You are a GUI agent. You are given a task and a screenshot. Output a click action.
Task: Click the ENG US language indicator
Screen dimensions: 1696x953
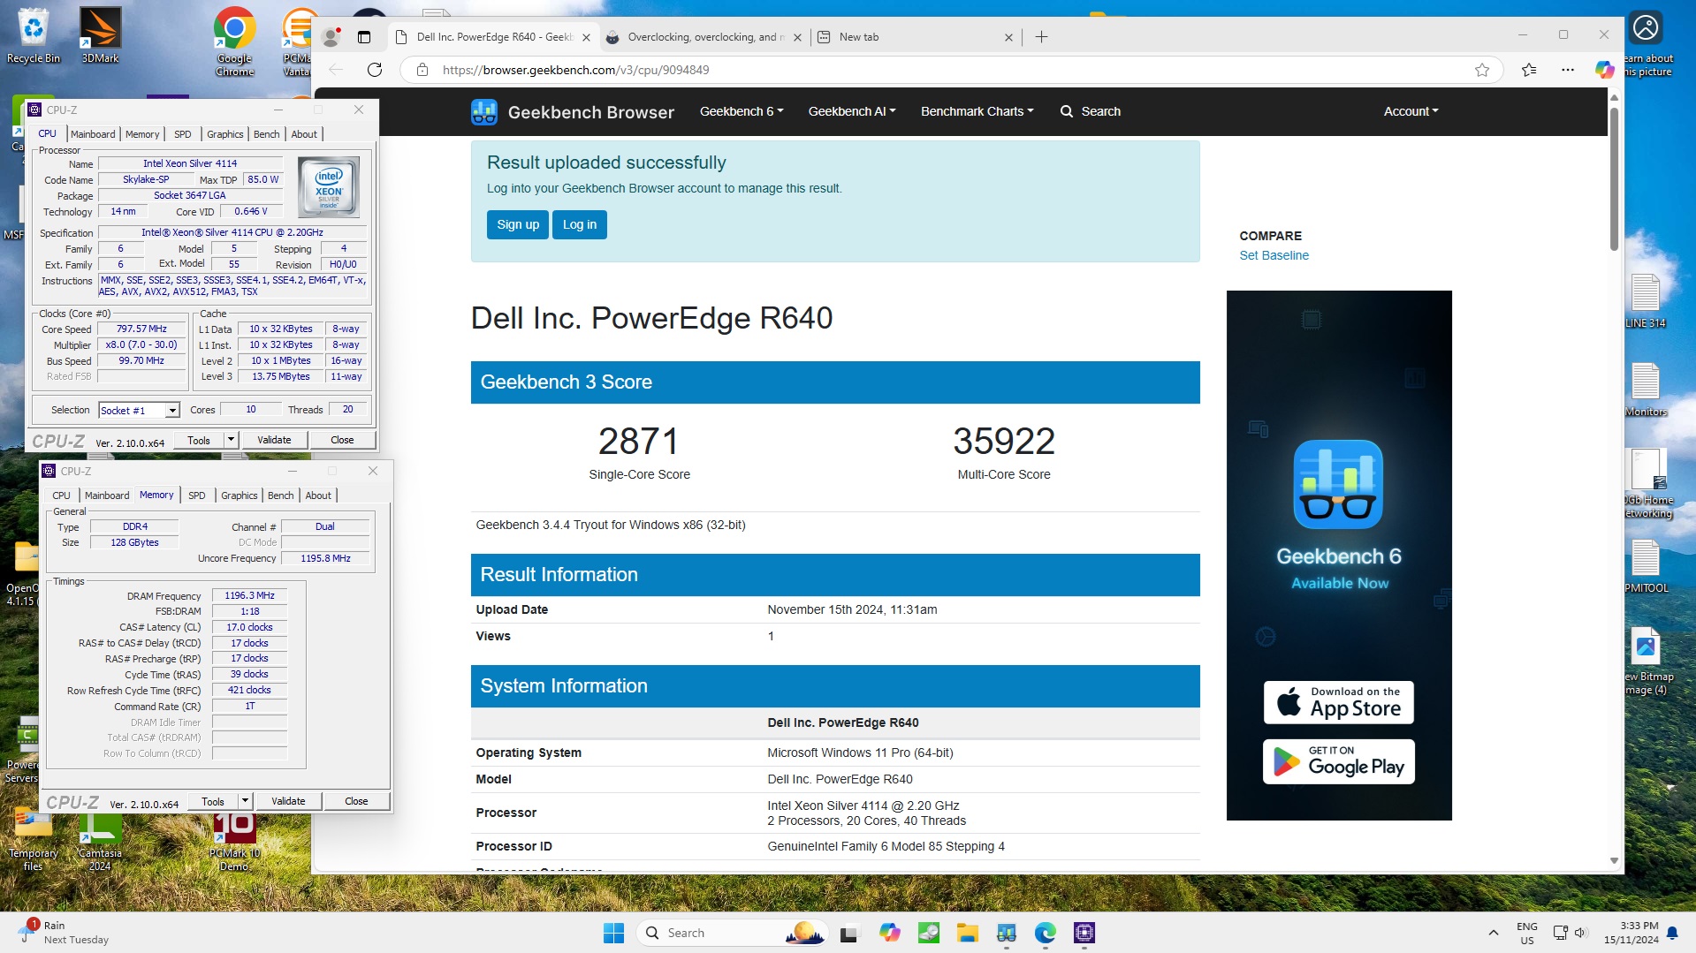point(1527,933)
